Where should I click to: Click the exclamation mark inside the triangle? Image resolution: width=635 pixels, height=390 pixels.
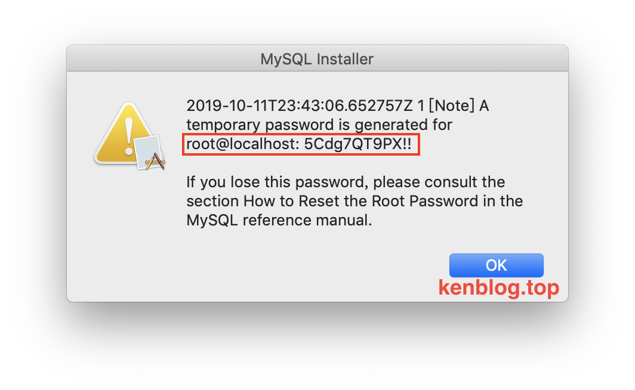pos(129,137)
